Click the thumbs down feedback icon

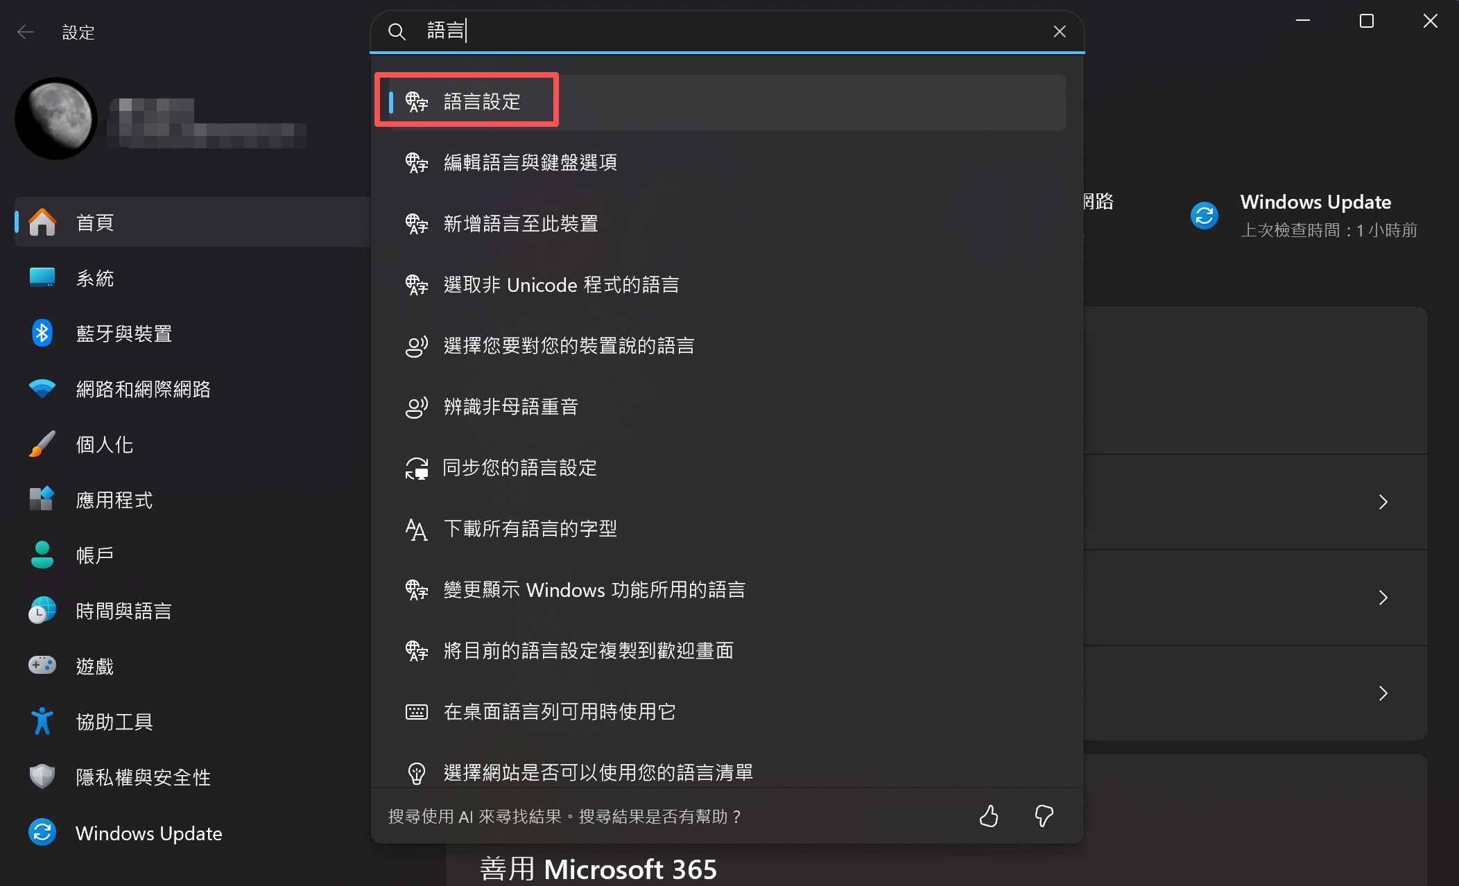tap(1044, 816)
